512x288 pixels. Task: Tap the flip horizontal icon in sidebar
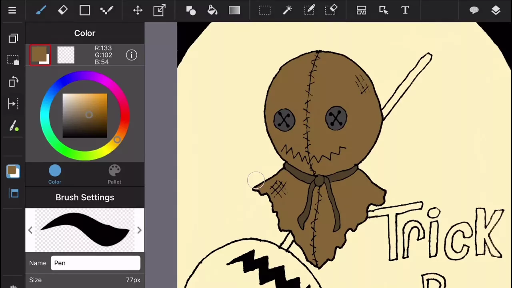[13, 104]
